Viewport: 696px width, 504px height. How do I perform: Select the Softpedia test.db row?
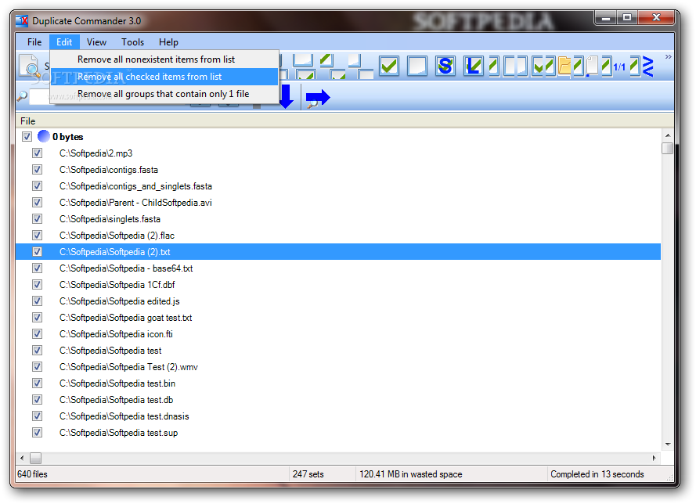pyautogui.click(x=338, y=399)
